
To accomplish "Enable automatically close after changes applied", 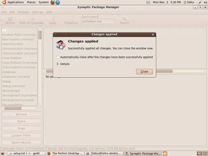I will [x=58, y=57].
